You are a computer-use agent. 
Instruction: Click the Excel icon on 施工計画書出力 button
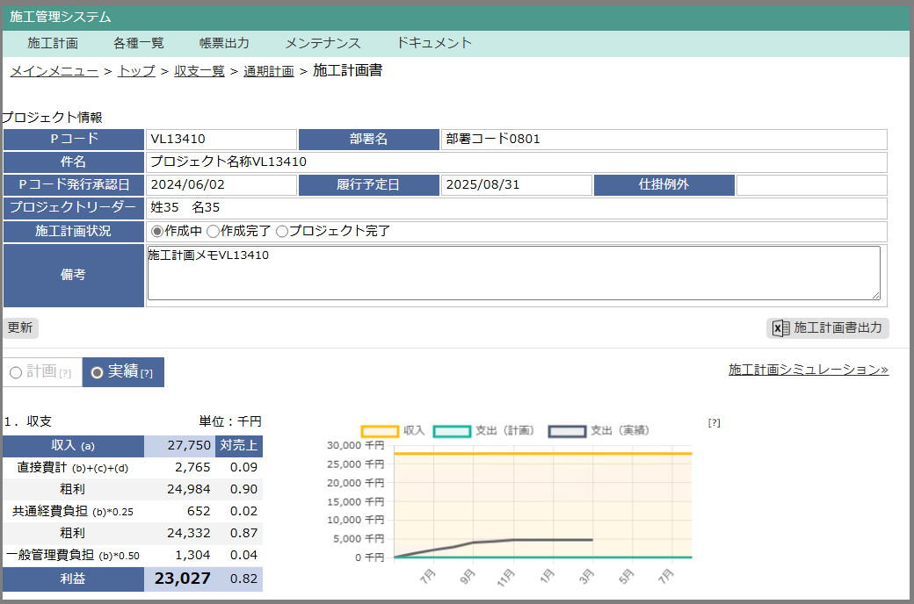pos(780,328)
